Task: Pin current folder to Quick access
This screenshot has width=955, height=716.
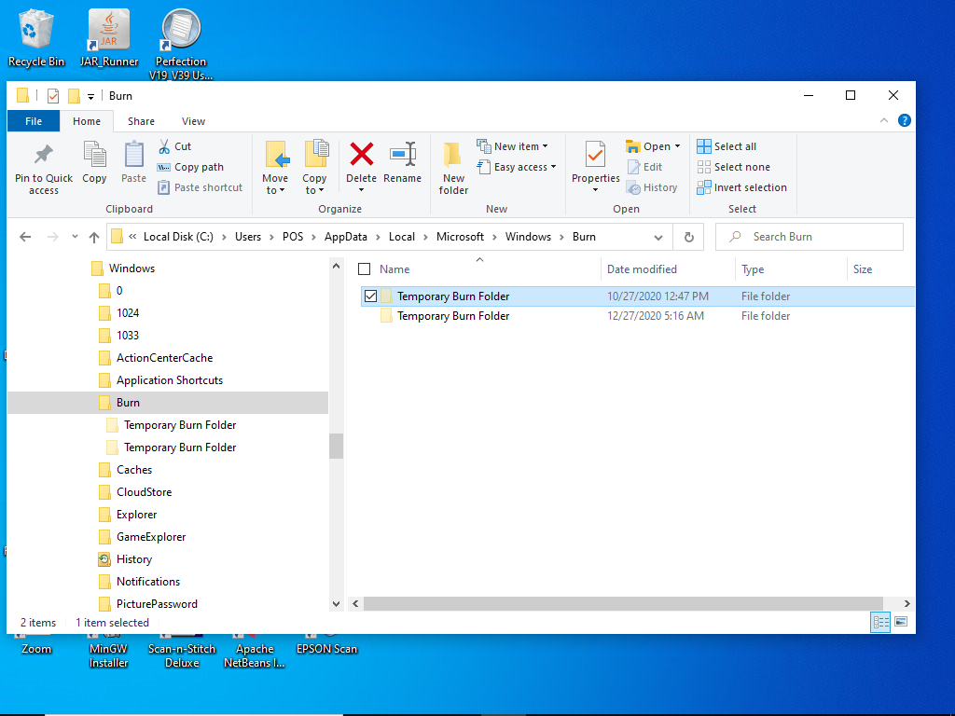Action: [42, 168]
